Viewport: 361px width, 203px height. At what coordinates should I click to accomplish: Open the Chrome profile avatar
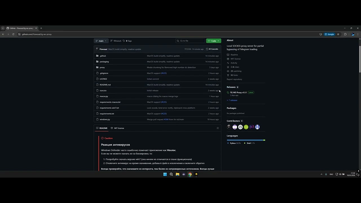353,34
